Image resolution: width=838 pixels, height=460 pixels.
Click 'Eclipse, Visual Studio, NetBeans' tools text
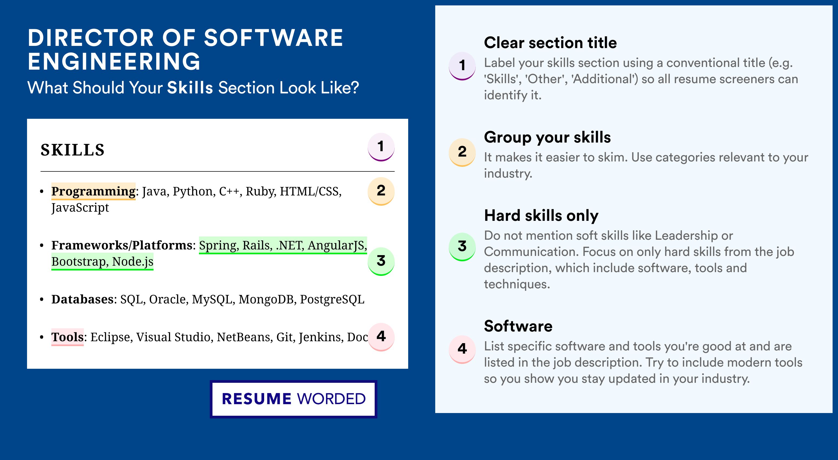point(181,337)
